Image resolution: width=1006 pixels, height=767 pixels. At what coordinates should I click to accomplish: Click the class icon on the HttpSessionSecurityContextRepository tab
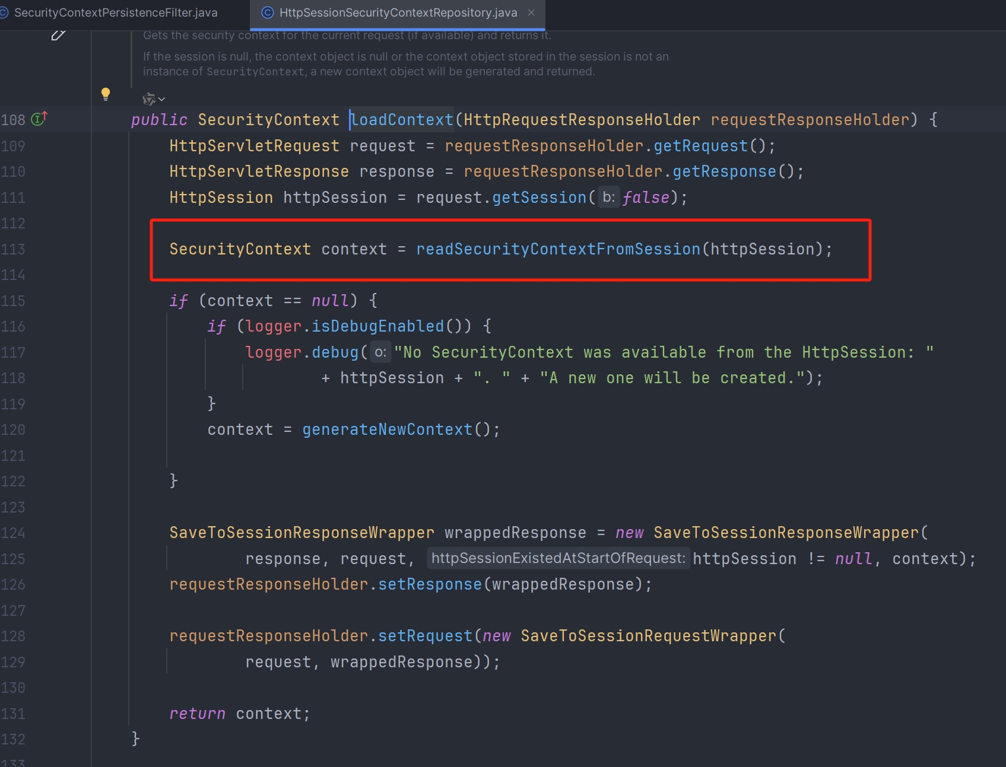pos(268,12)
